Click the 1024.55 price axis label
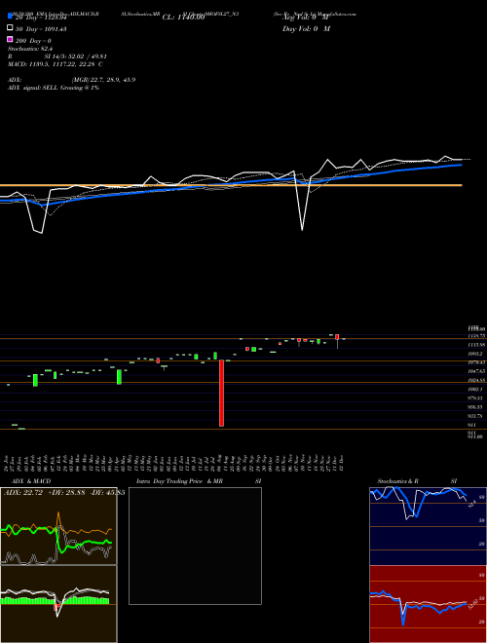487x643 pixels. click(476, 380)
